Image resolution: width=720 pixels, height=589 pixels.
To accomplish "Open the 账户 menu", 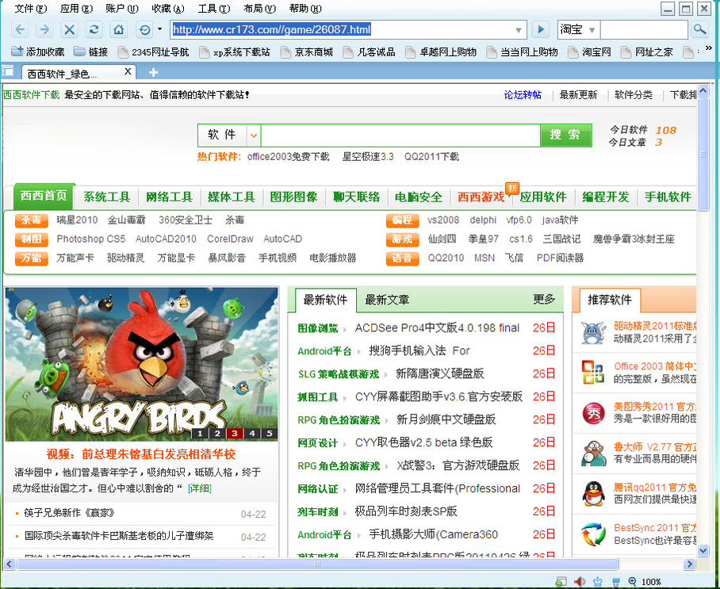I will pyautogui.click(x=121, y=9).
